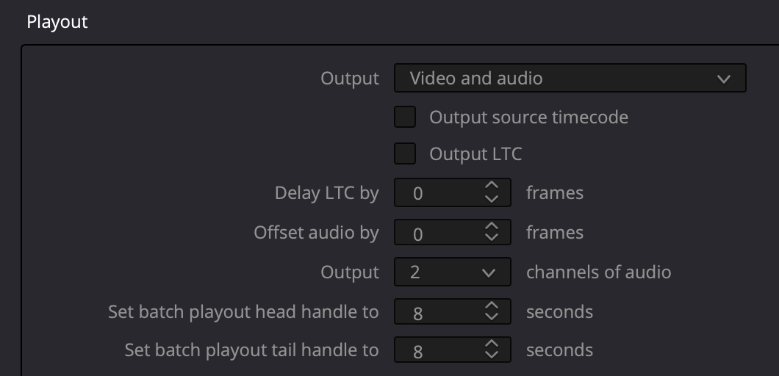Click the Output source timecode label
Screen dimensions: 779x376
[x=528, y=117]
